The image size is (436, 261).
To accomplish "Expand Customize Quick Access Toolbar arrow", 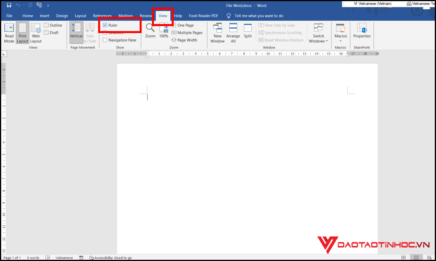I will tap(48, 6).
